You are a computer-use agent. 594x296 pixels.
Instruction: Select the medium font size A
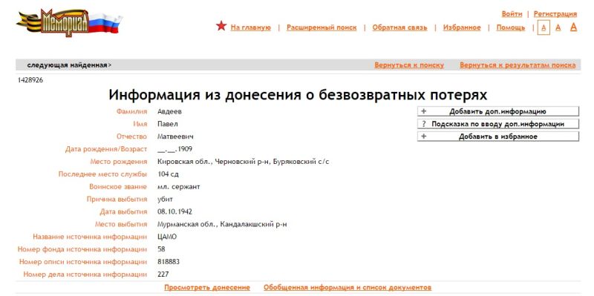[558, 27]
